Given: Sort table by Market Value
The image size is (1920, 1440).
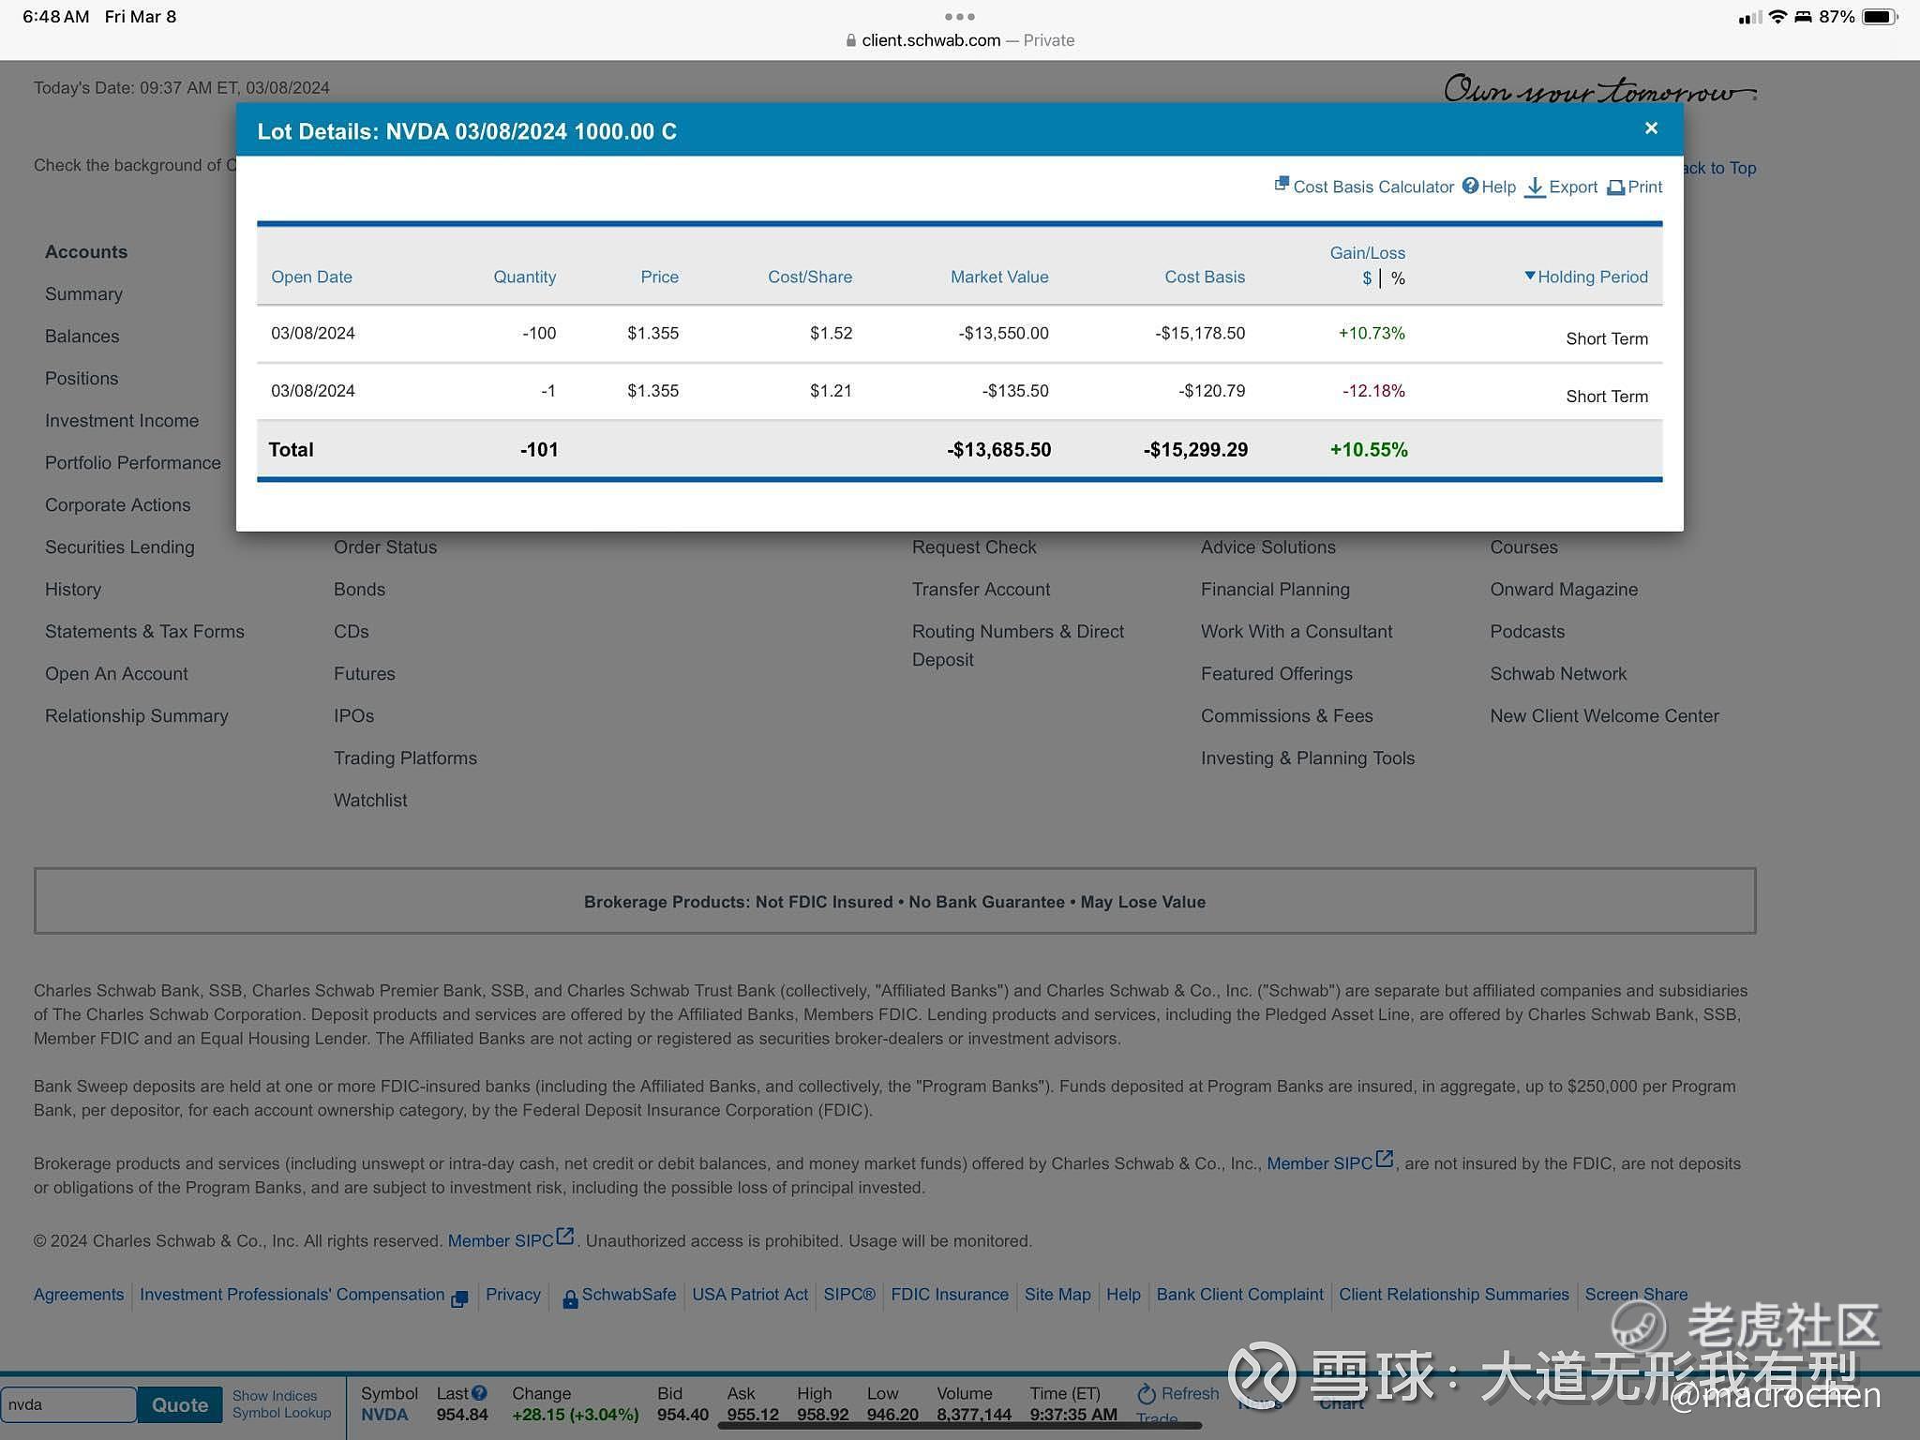Looking at the screenshot, I should (x=998, y=277).
